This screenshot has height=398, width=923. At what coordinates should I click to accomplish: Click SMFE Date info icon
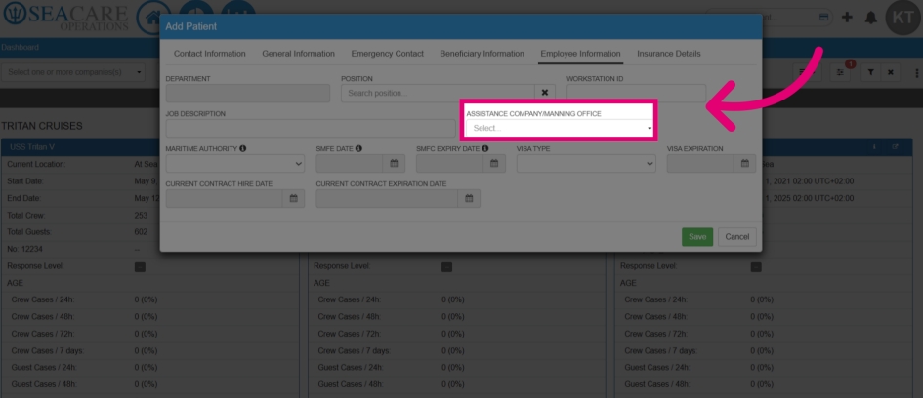click(x=358, y=148)
